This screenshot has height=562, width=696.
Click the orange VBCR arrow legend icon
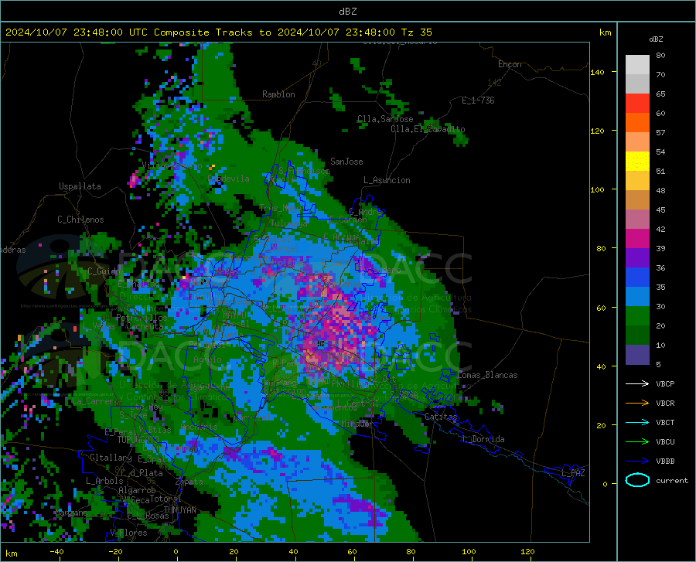(637, 403)
